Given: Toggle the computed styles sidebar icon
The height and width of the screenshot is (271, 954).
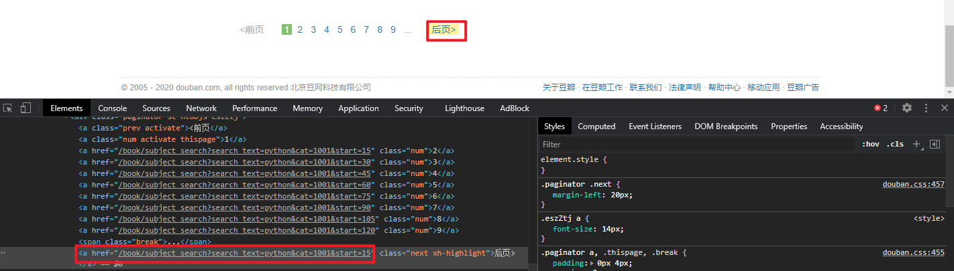Looking at the screenshot, I should pyautogui.click(x=935, y=144).
